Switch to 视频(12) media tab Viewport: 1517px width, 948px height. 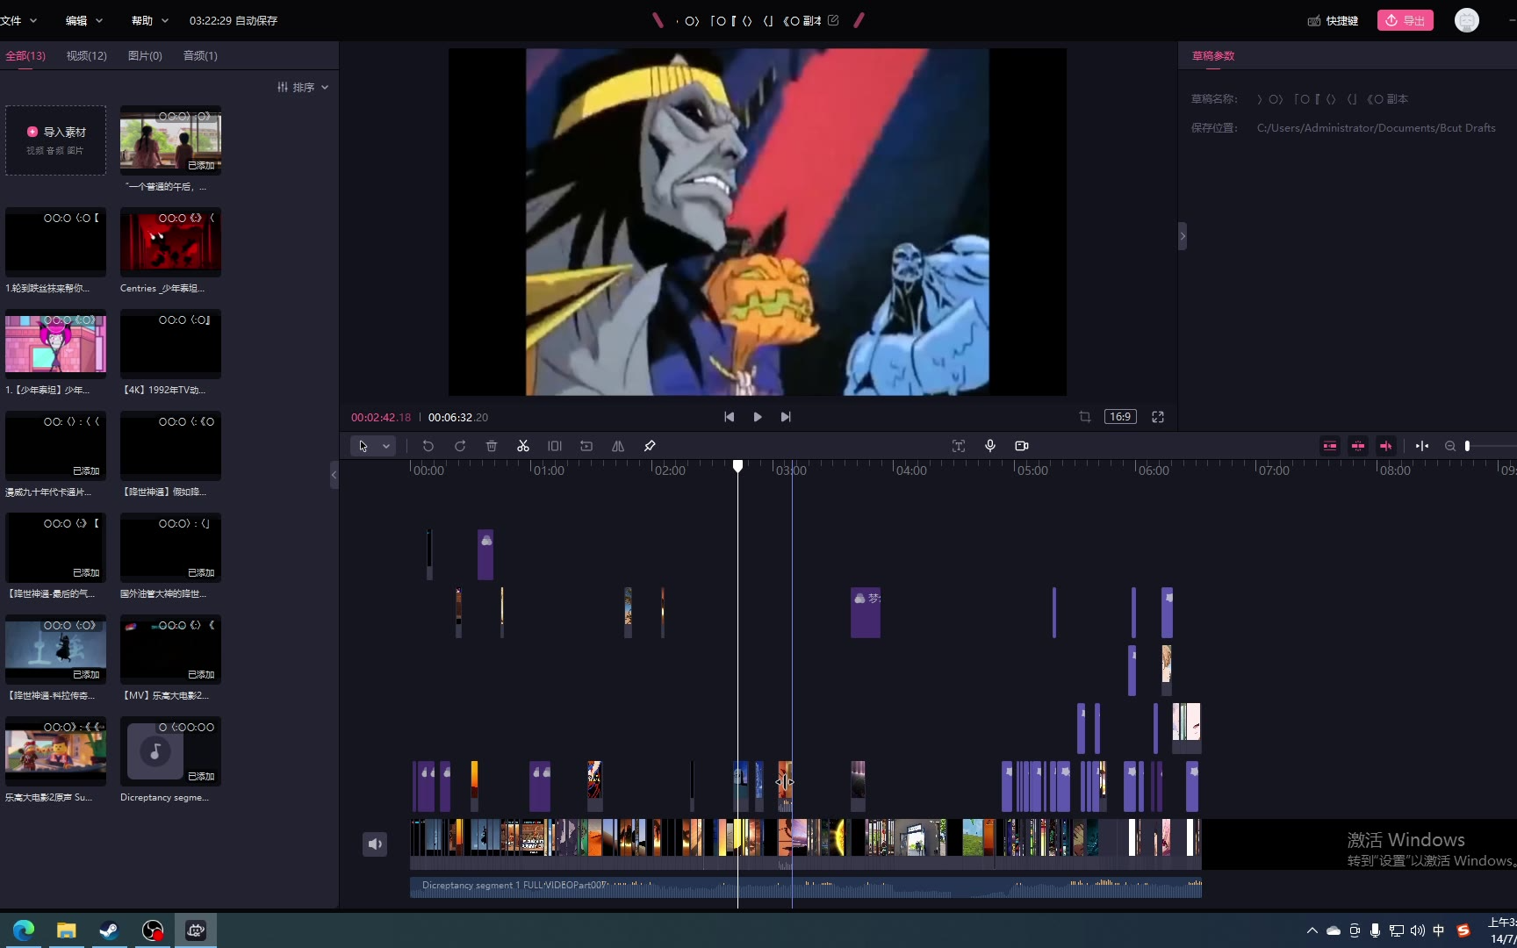[x=87, y=55]
